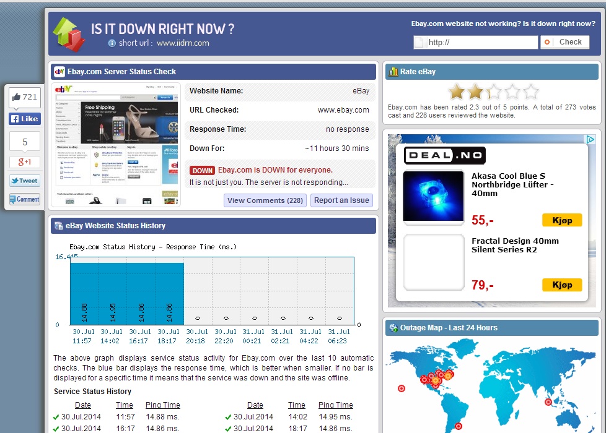Image resolution: width=606 pixels, height=433 pixels.
Task: Click Kjøp for Fractal Design 40mm fan
Action: (562, 285)
